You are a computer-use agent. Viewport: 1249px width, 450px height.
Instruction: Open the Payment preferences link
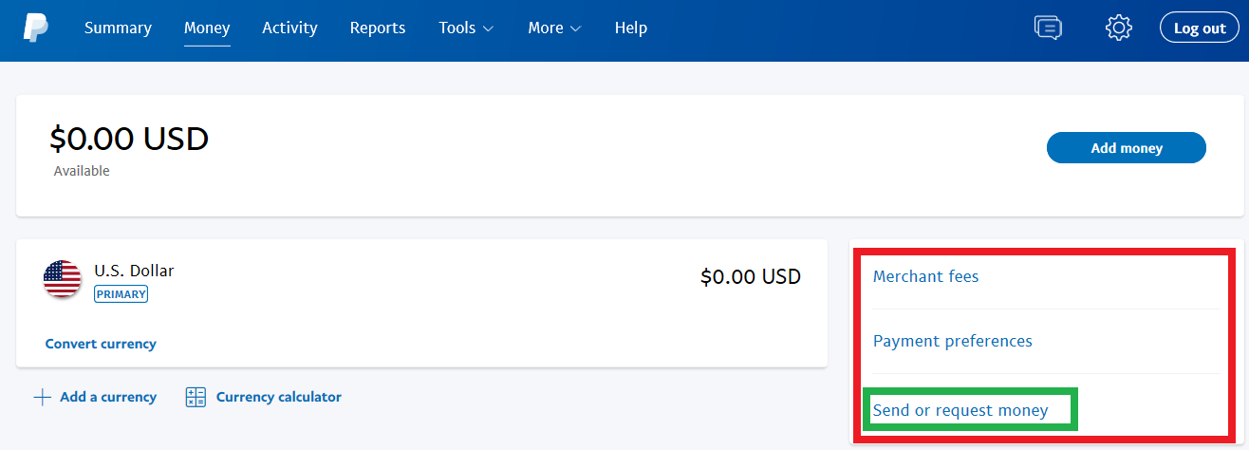pyautogui.click(x=953, y=341)
